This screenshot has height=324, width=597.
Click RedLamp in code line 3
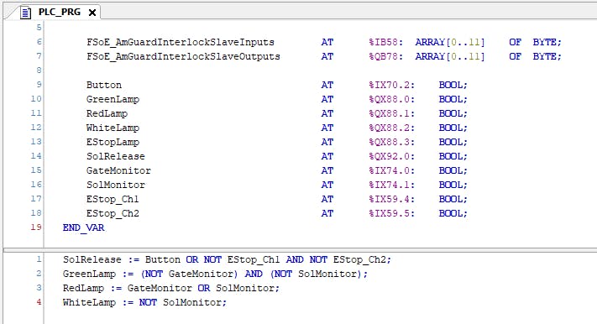(x=83, y=288)
